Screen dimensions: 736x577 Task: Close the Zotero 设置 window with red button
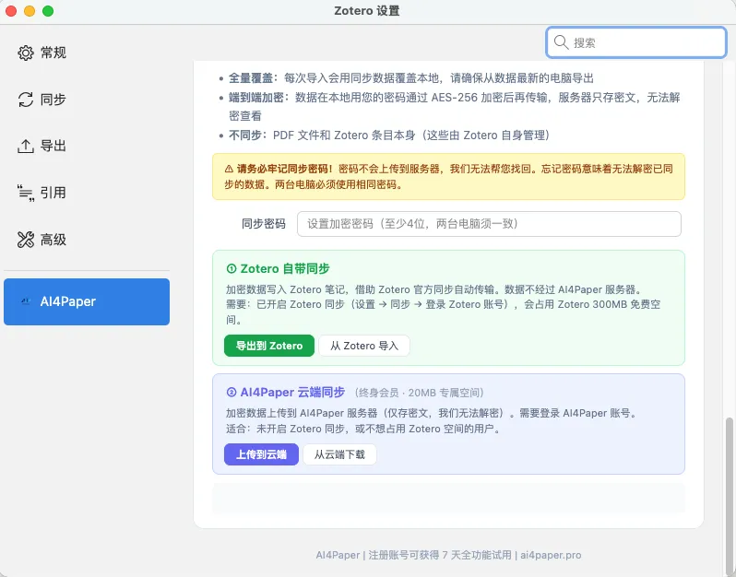11,11
